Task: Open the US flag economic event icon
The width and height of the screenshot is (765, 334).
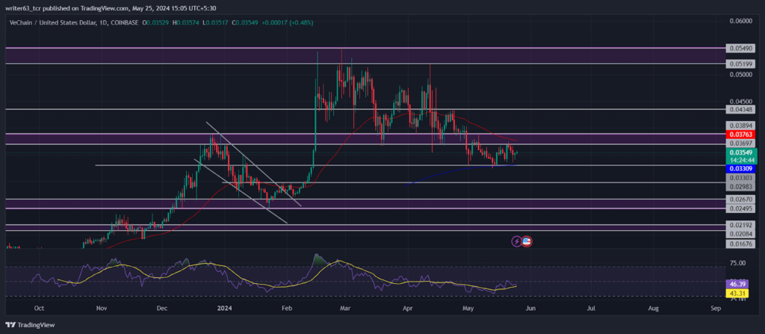Action: click(x=527, y=241)
